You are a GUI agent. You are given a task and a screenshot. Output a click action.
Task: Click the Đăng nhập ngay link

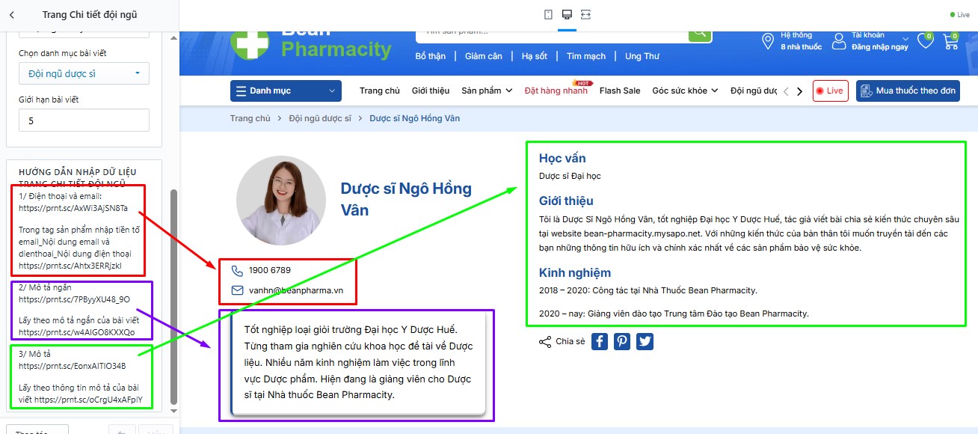pyautogui.click(x=880, y=46)
